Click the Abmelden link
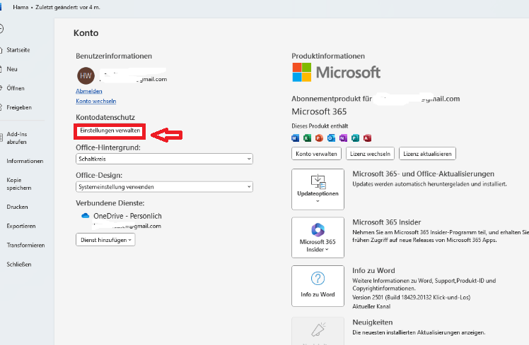 89,91
